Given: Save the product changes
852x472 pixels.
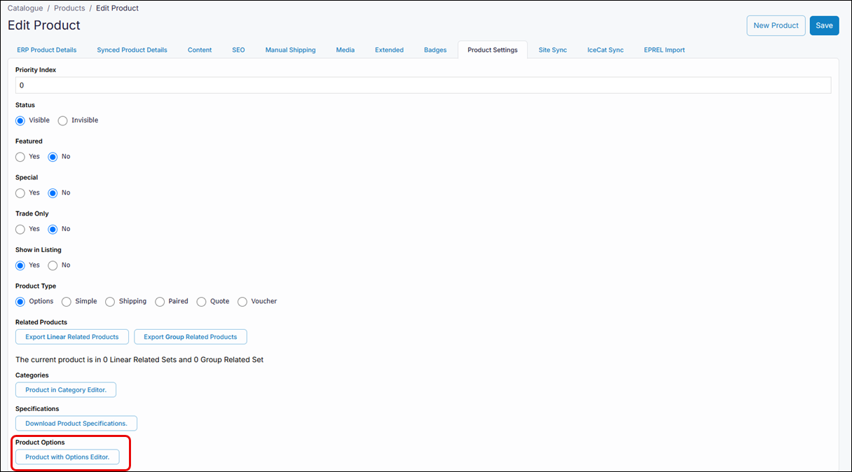Looking at the screenshot, I should coord(824,25).
